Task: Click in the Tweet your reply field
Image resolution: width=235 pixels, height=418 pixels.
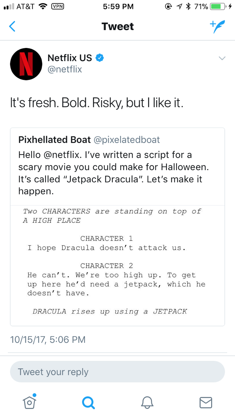Action: tap(117, 372)
